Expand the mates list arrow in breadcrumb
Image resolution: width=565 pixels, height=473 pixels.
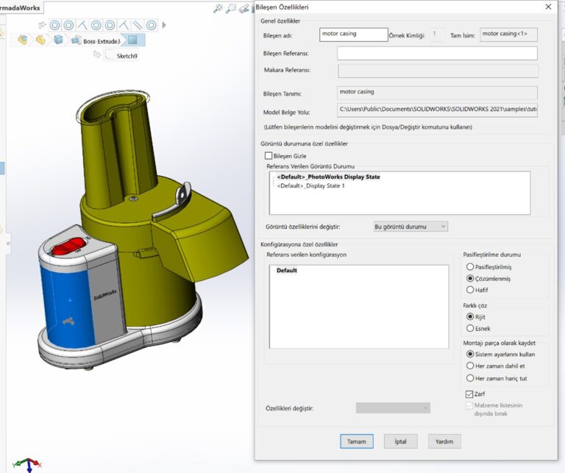(163, 25)
